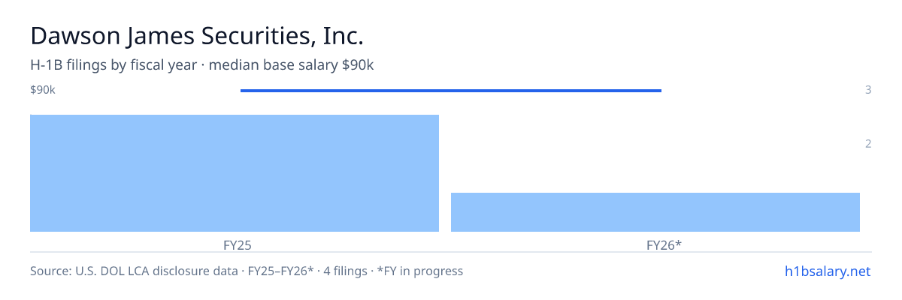
Task: Open the h1bsalary.net link
Action: pos(827,271)
